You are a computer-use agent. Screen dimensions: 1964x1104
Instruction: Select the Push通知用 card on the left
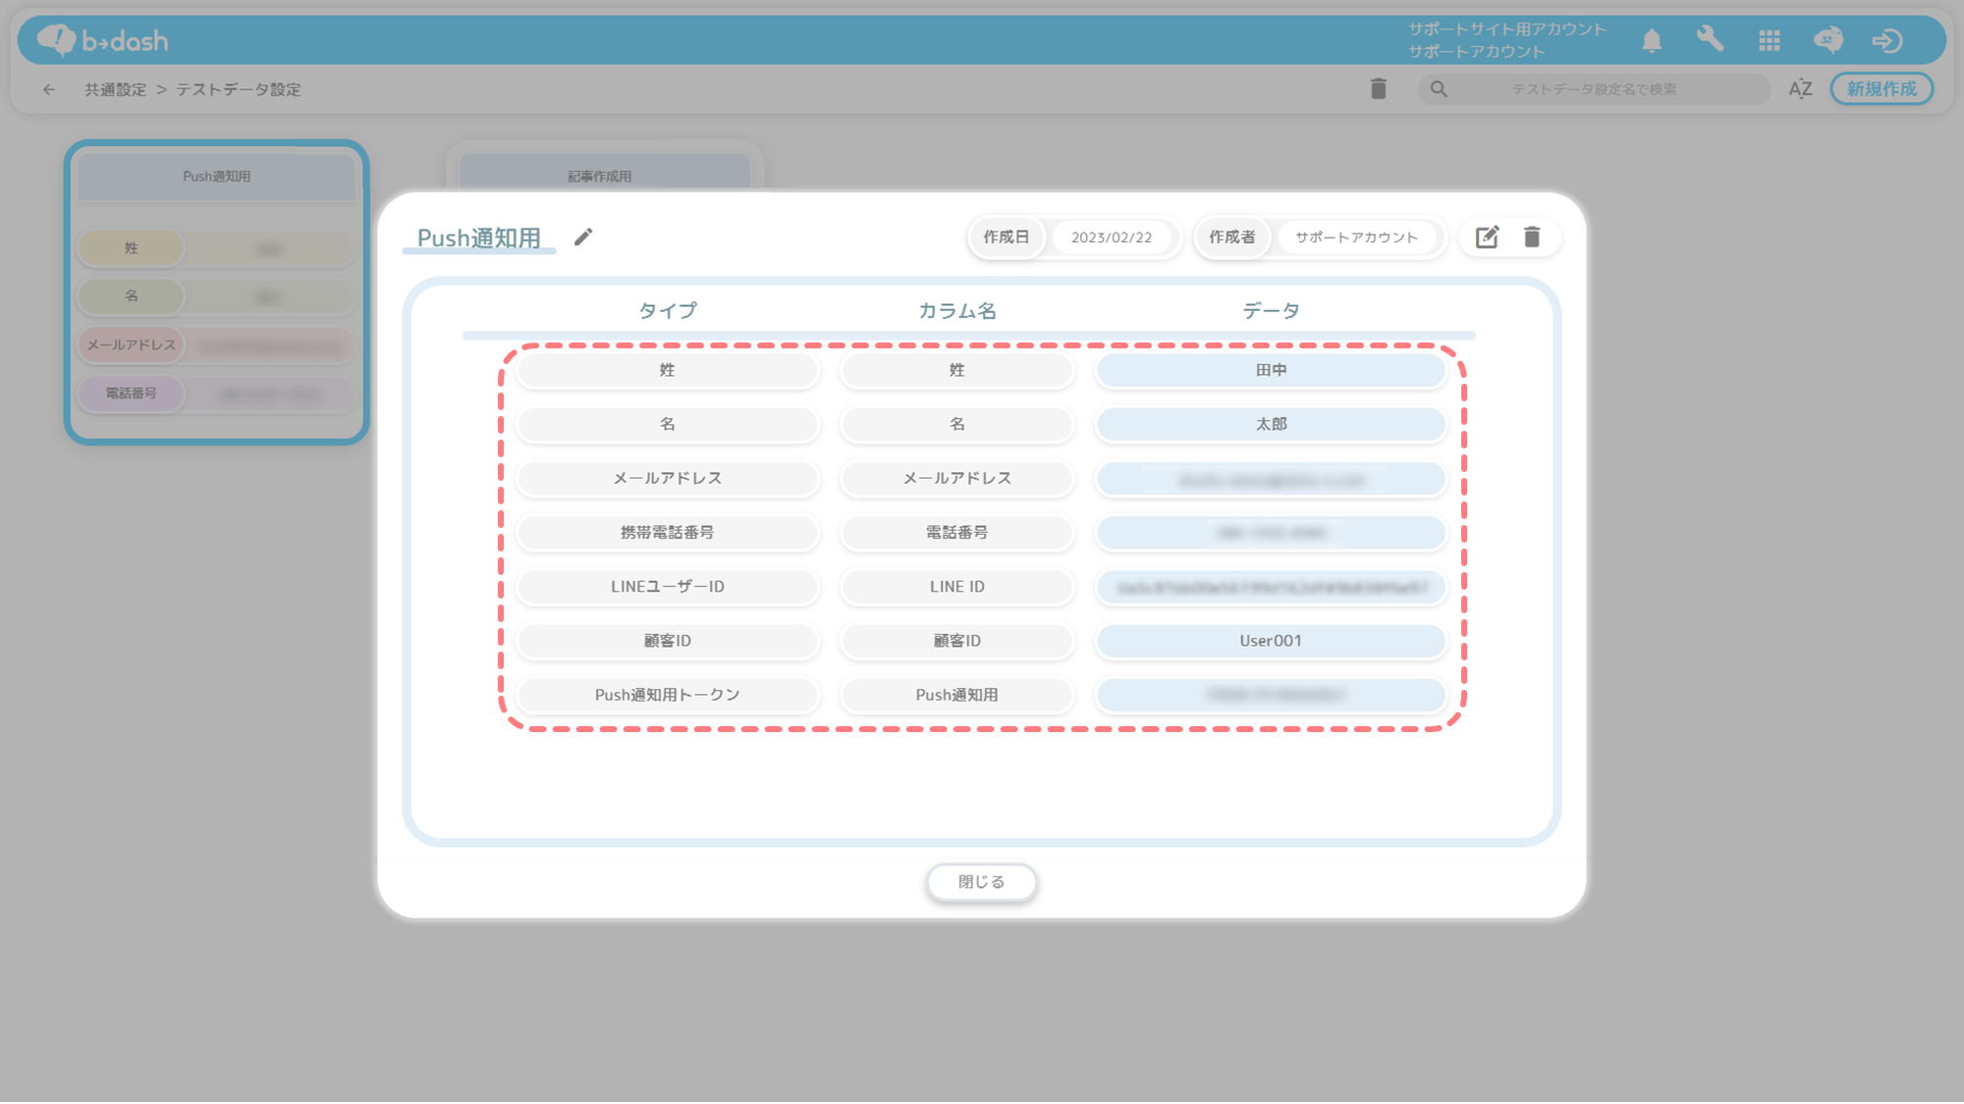(x=217, y=178)
